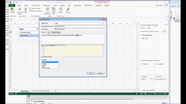This screenshot has width=186, height=104.
Task: Open the FILE tab
Action: click(x=12, y=5)
